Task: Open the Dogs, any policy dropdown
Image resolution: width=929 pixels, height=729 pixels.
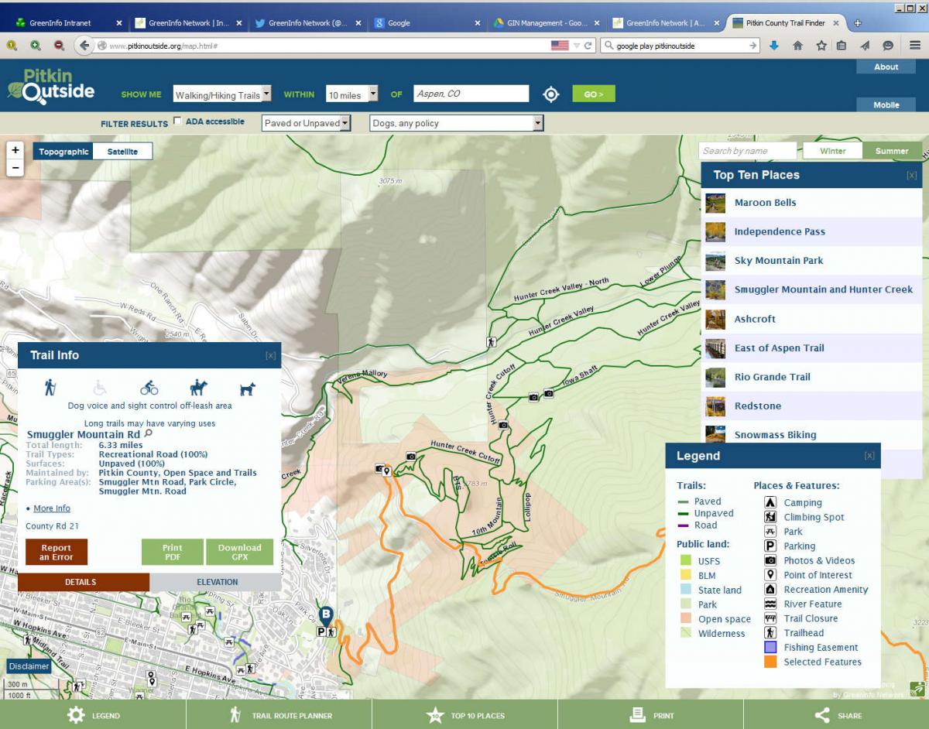Action: [x=457, y=123]
